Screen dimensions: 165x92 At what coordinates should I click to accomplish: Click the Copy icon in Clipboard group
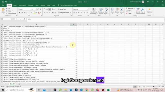(6, 11)
